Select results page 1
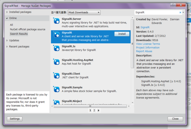The width and height of the screenshot is (191, 129). (90, 110)
